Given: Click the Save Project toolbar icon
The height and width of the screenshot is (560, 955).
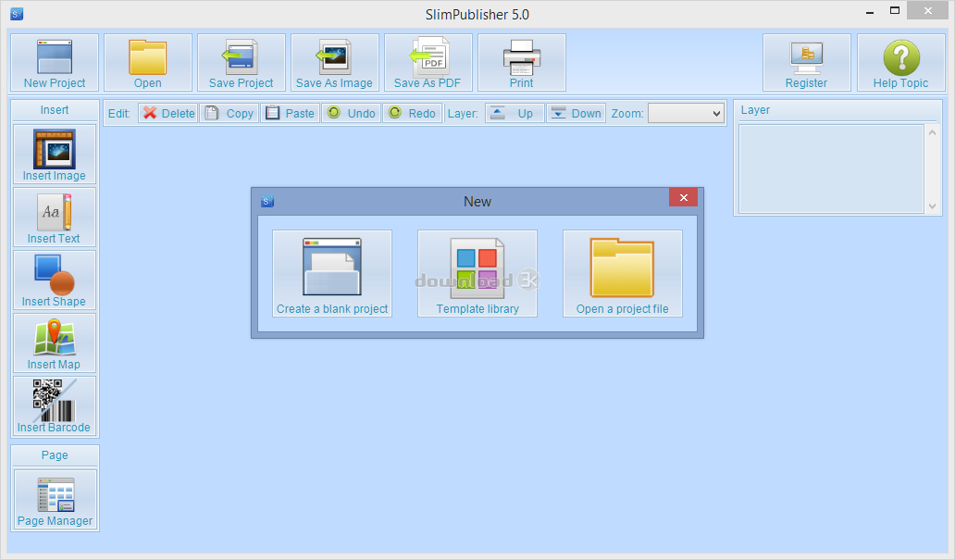Looking at the screenshot, I should [x=242, y=63].
